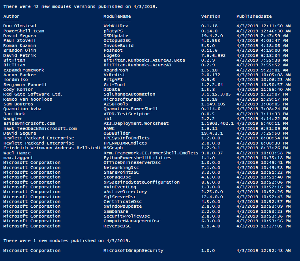Select author name Don Olmstead
300x261 pixels.
pos(19,26)
